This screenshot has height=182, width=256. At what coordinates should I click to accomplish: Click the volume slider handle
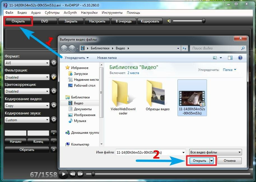204,21
